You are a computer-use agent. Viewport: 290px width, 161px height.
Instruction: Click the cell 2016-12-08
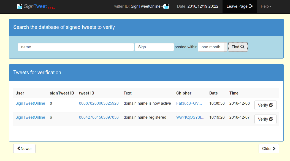(x=240, y=103)
